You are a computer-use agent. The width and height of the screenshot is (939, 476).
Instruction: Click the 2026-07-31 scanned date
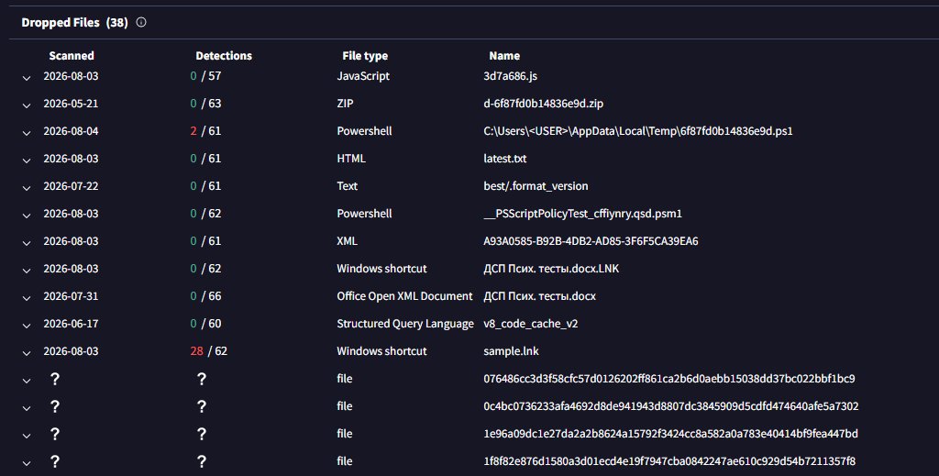pyautogui.click(x=71, y=296)
